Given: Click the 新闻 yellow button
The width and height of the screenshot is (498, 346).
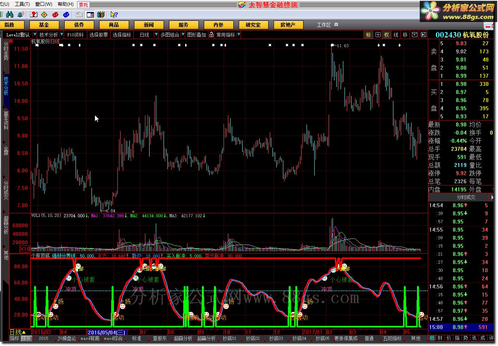Looking at the screenshot, I should (149, 25).
